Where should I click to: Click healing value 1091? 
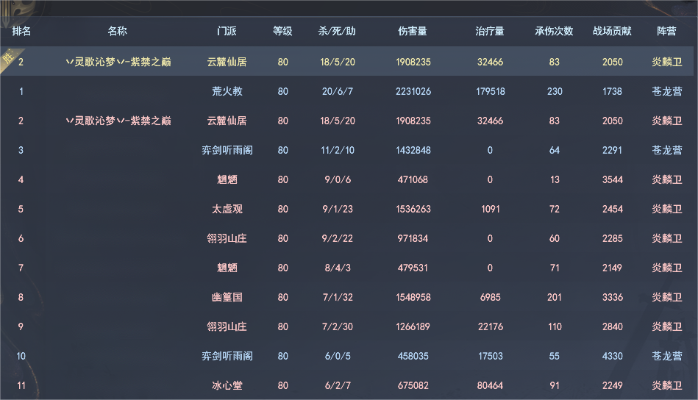coord(490,209)
